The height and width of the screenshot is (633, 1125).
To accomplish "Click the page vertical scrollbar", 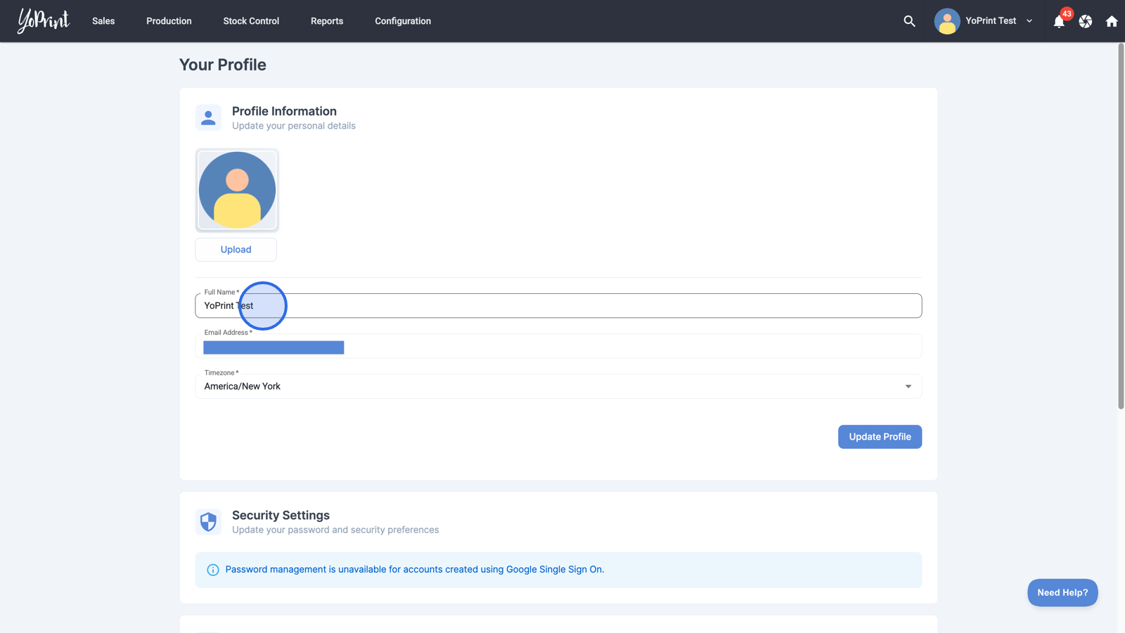I will tap(1121, 225).
